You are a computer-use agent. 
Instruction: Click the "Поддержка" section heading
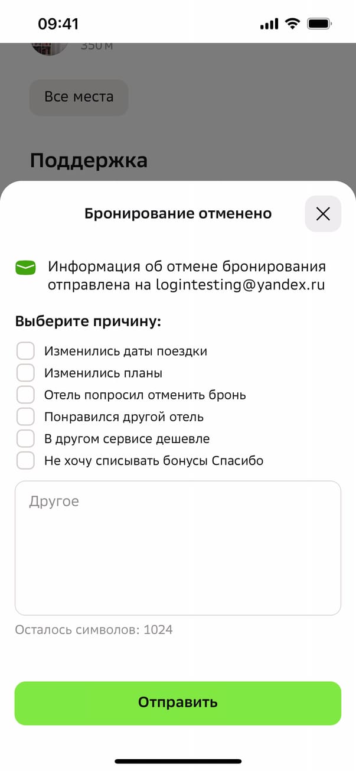(89, 160)
